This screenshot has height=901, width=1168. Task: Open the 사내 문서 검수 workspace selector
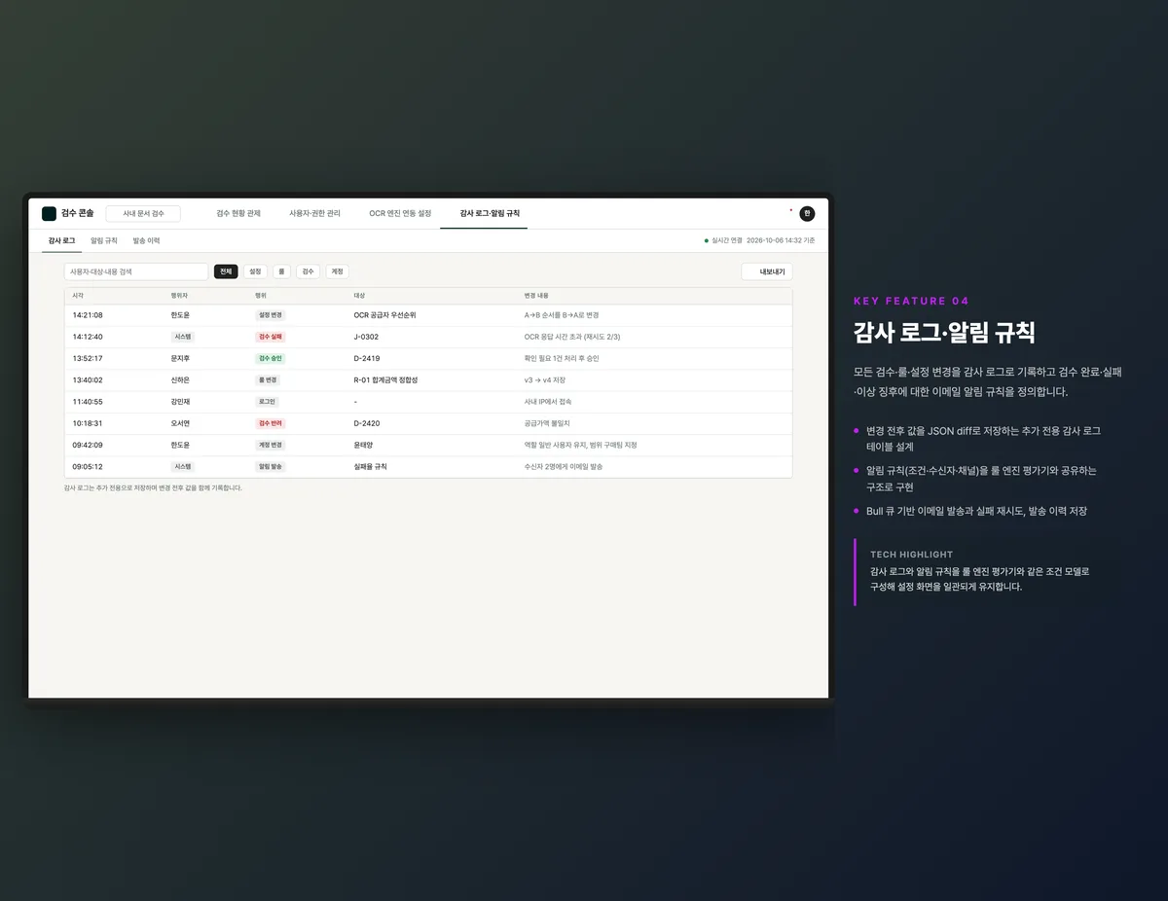pos(143,213)
